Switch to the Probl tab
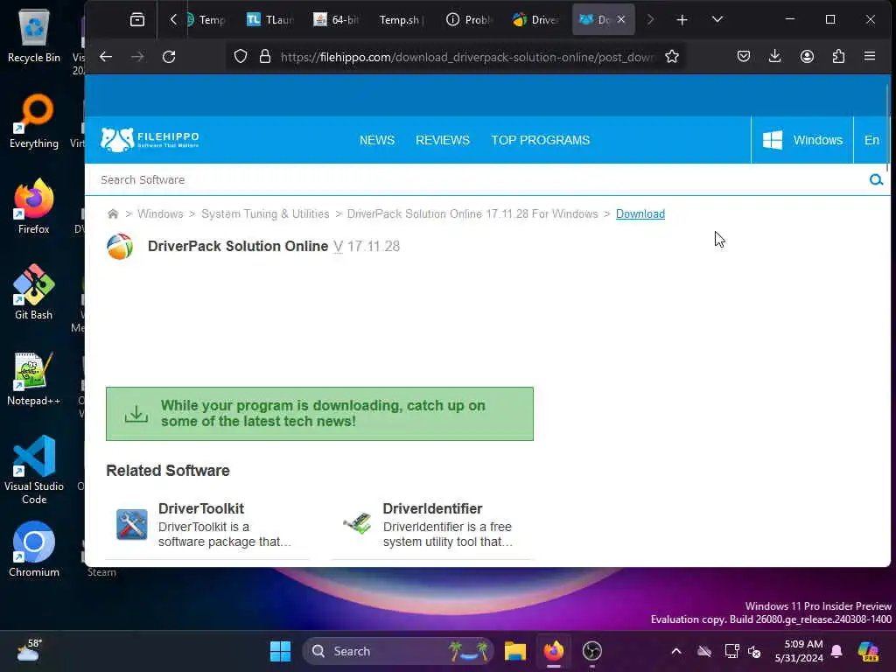The image size is (896, 672). [x=469, y=20]
